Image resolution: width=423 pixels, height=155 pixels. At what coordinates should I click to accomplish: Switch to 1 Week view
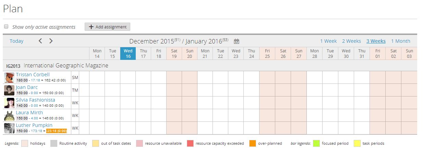click(x=328, y=41)
